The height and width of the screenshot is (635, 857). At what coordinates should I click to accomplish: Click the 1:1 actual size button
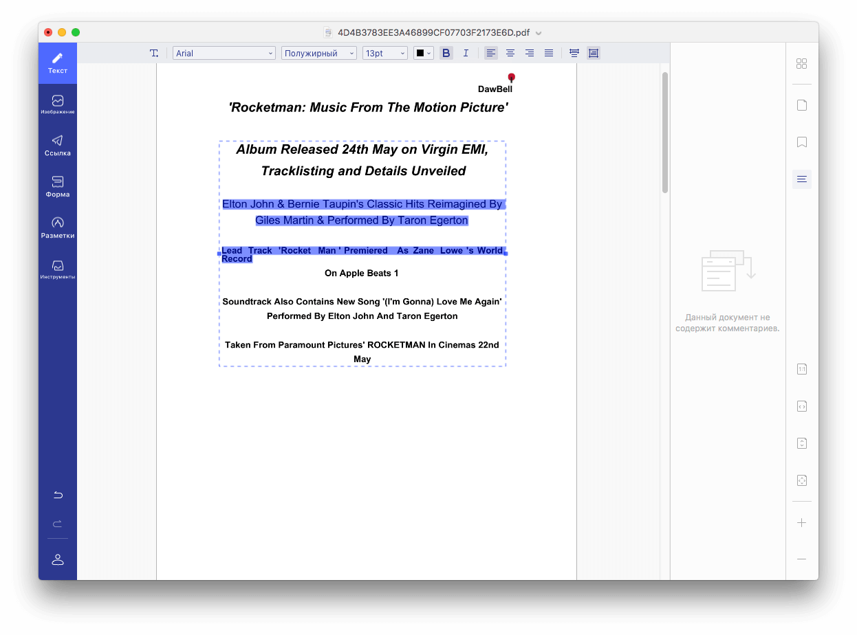[x=801, y=369]
